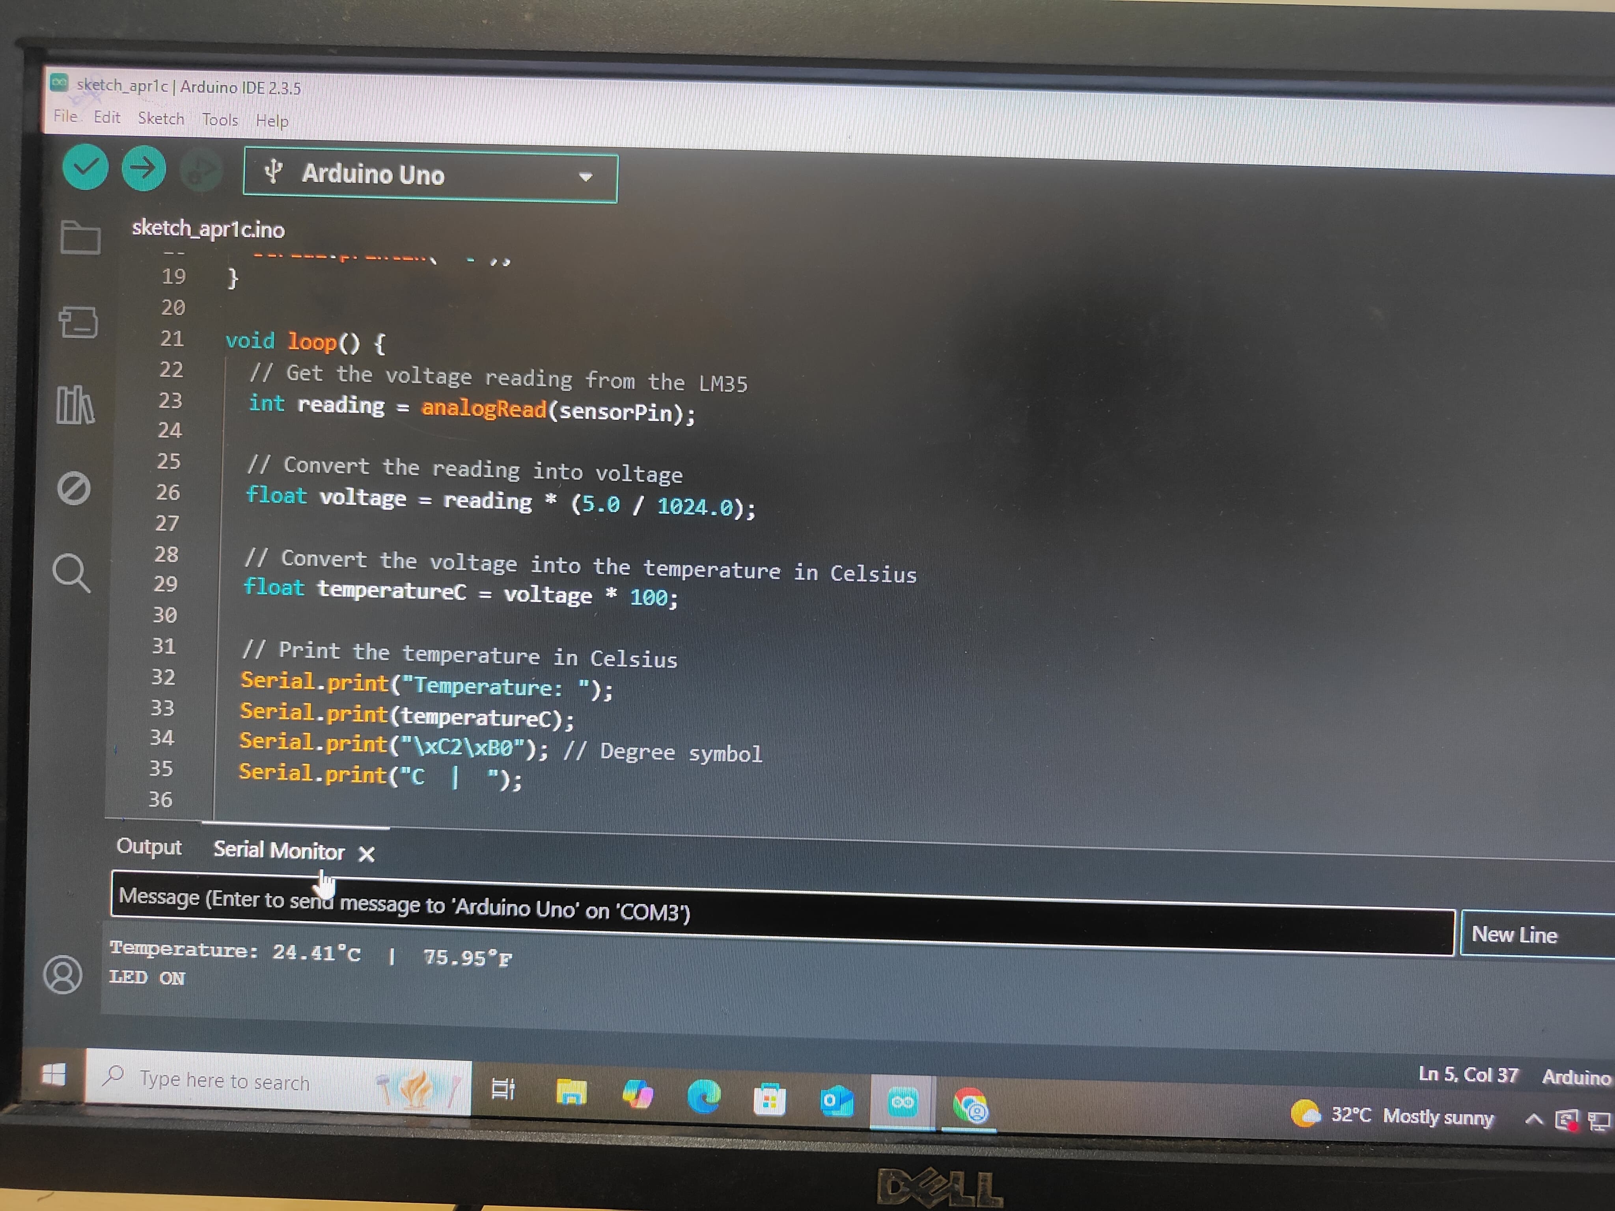Image resolution: width=1615 pixels, height=1211 pixels.
Task: Open the Library Manager sidebar icon
Action: [x=75, y=405]
